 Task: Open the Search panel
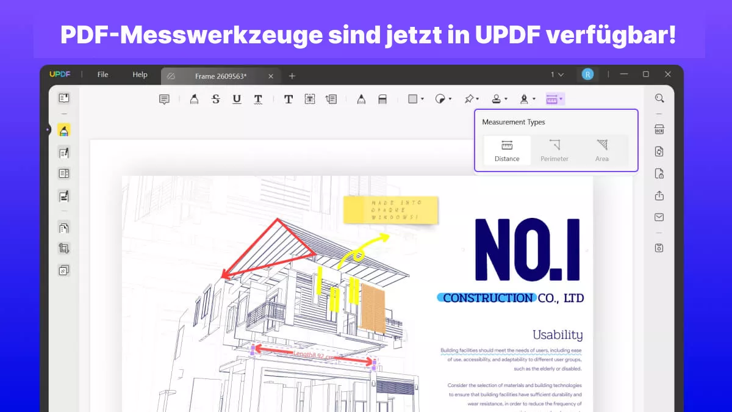coord(659,98)
